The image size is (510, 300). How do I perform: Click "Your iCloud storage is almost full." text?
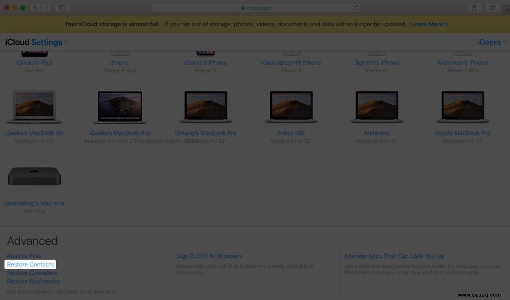tap(112, 24)
